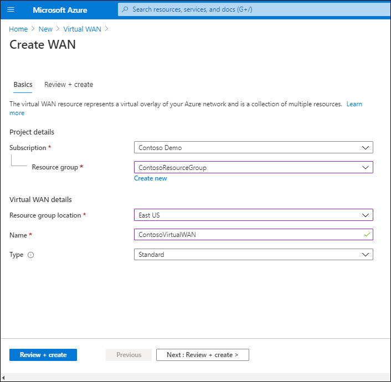The image size is (391, 382).
Task: Click the Previous button
Action: coord(128,355)
